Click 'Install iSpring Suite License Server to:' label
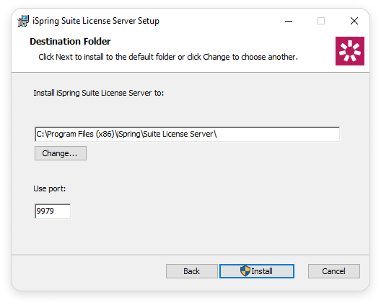This screenshot has width=381, height=305. pos(99,93)
